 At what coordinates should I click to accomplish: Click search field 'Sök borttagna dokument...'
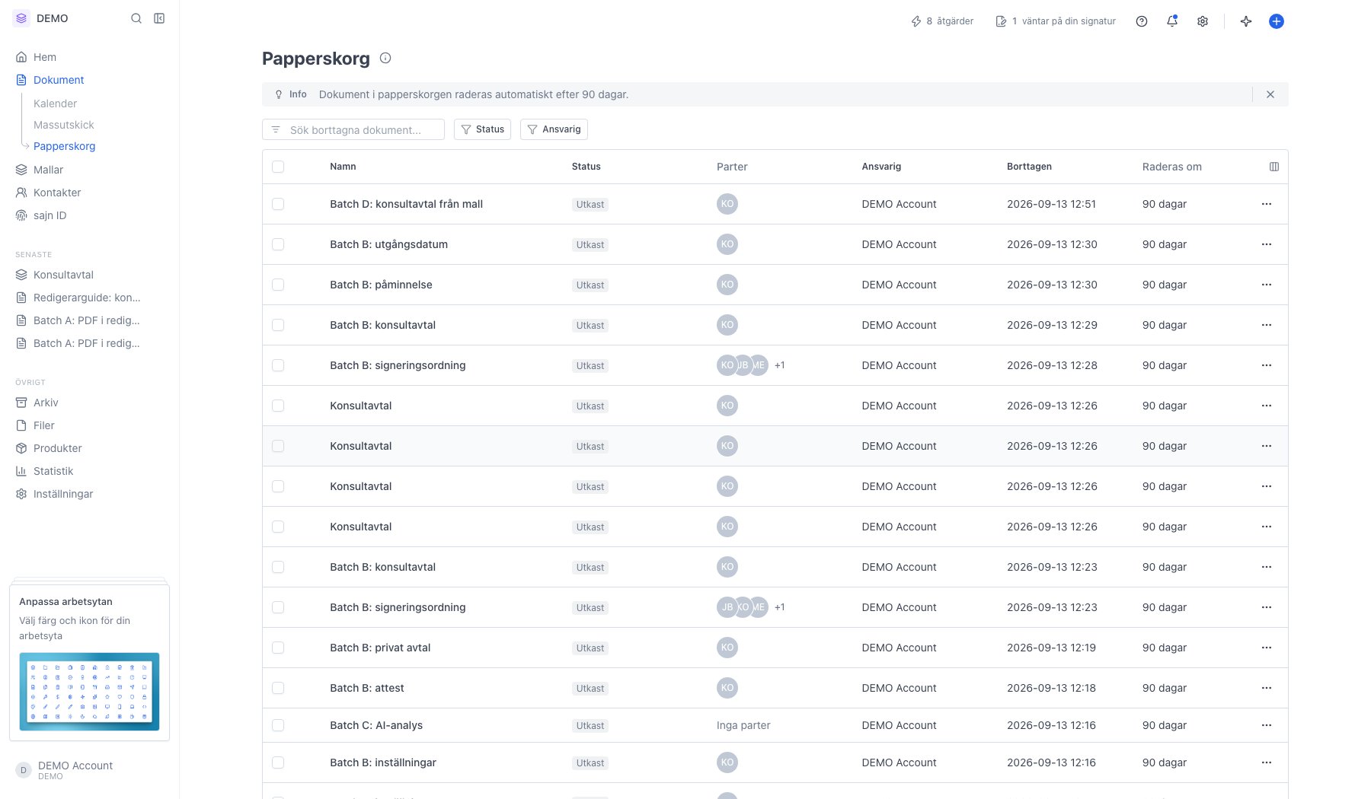tap(353, 129)
